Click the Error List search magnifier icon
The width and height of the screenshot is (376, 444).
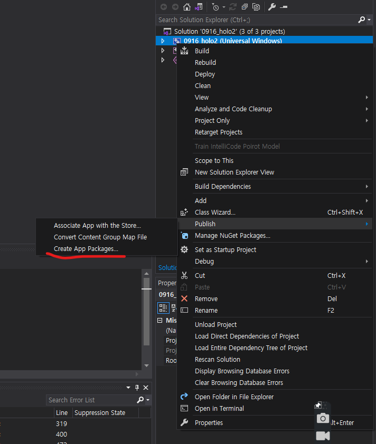point(140,400)
